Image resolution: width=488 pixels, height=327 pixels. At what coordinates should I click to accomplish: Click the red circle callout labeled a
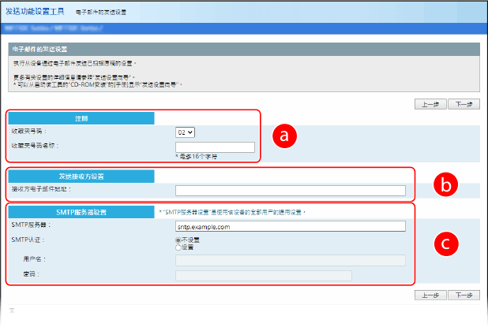click(x=284, y=136)
